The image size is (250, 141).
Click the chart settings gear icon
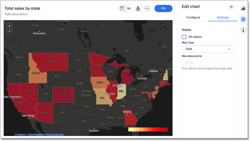243,19
